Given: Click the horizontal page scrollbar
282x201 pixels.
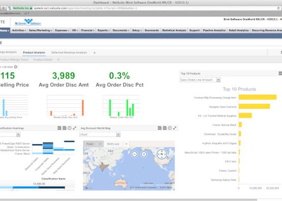Looking at the screenshot, I should [129, 200].
